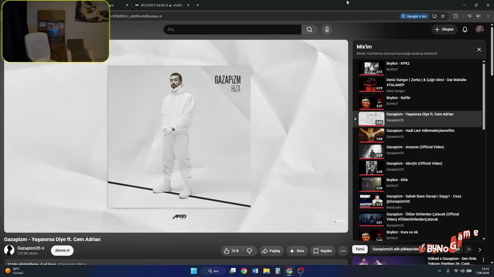This screenshot has width=494, height=277.
Task: Open YouTube notifications bell
Action: point(465,30)
